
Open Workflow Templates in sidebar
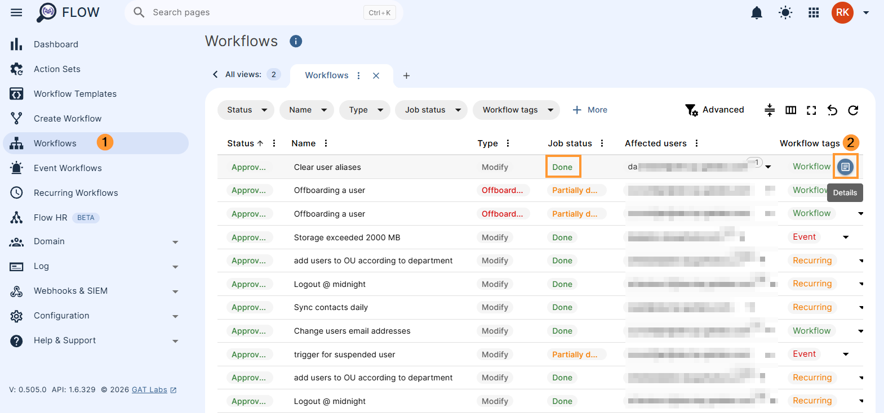(x=96, y=94)
